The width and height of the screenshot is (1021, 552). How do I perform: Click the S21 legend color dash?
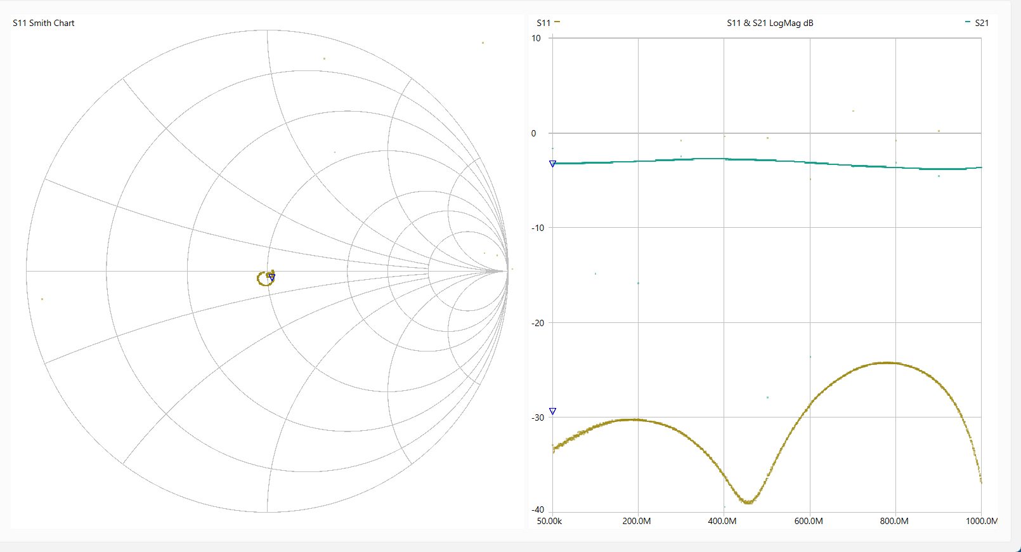pyautogui.click(x=967, y=22)
